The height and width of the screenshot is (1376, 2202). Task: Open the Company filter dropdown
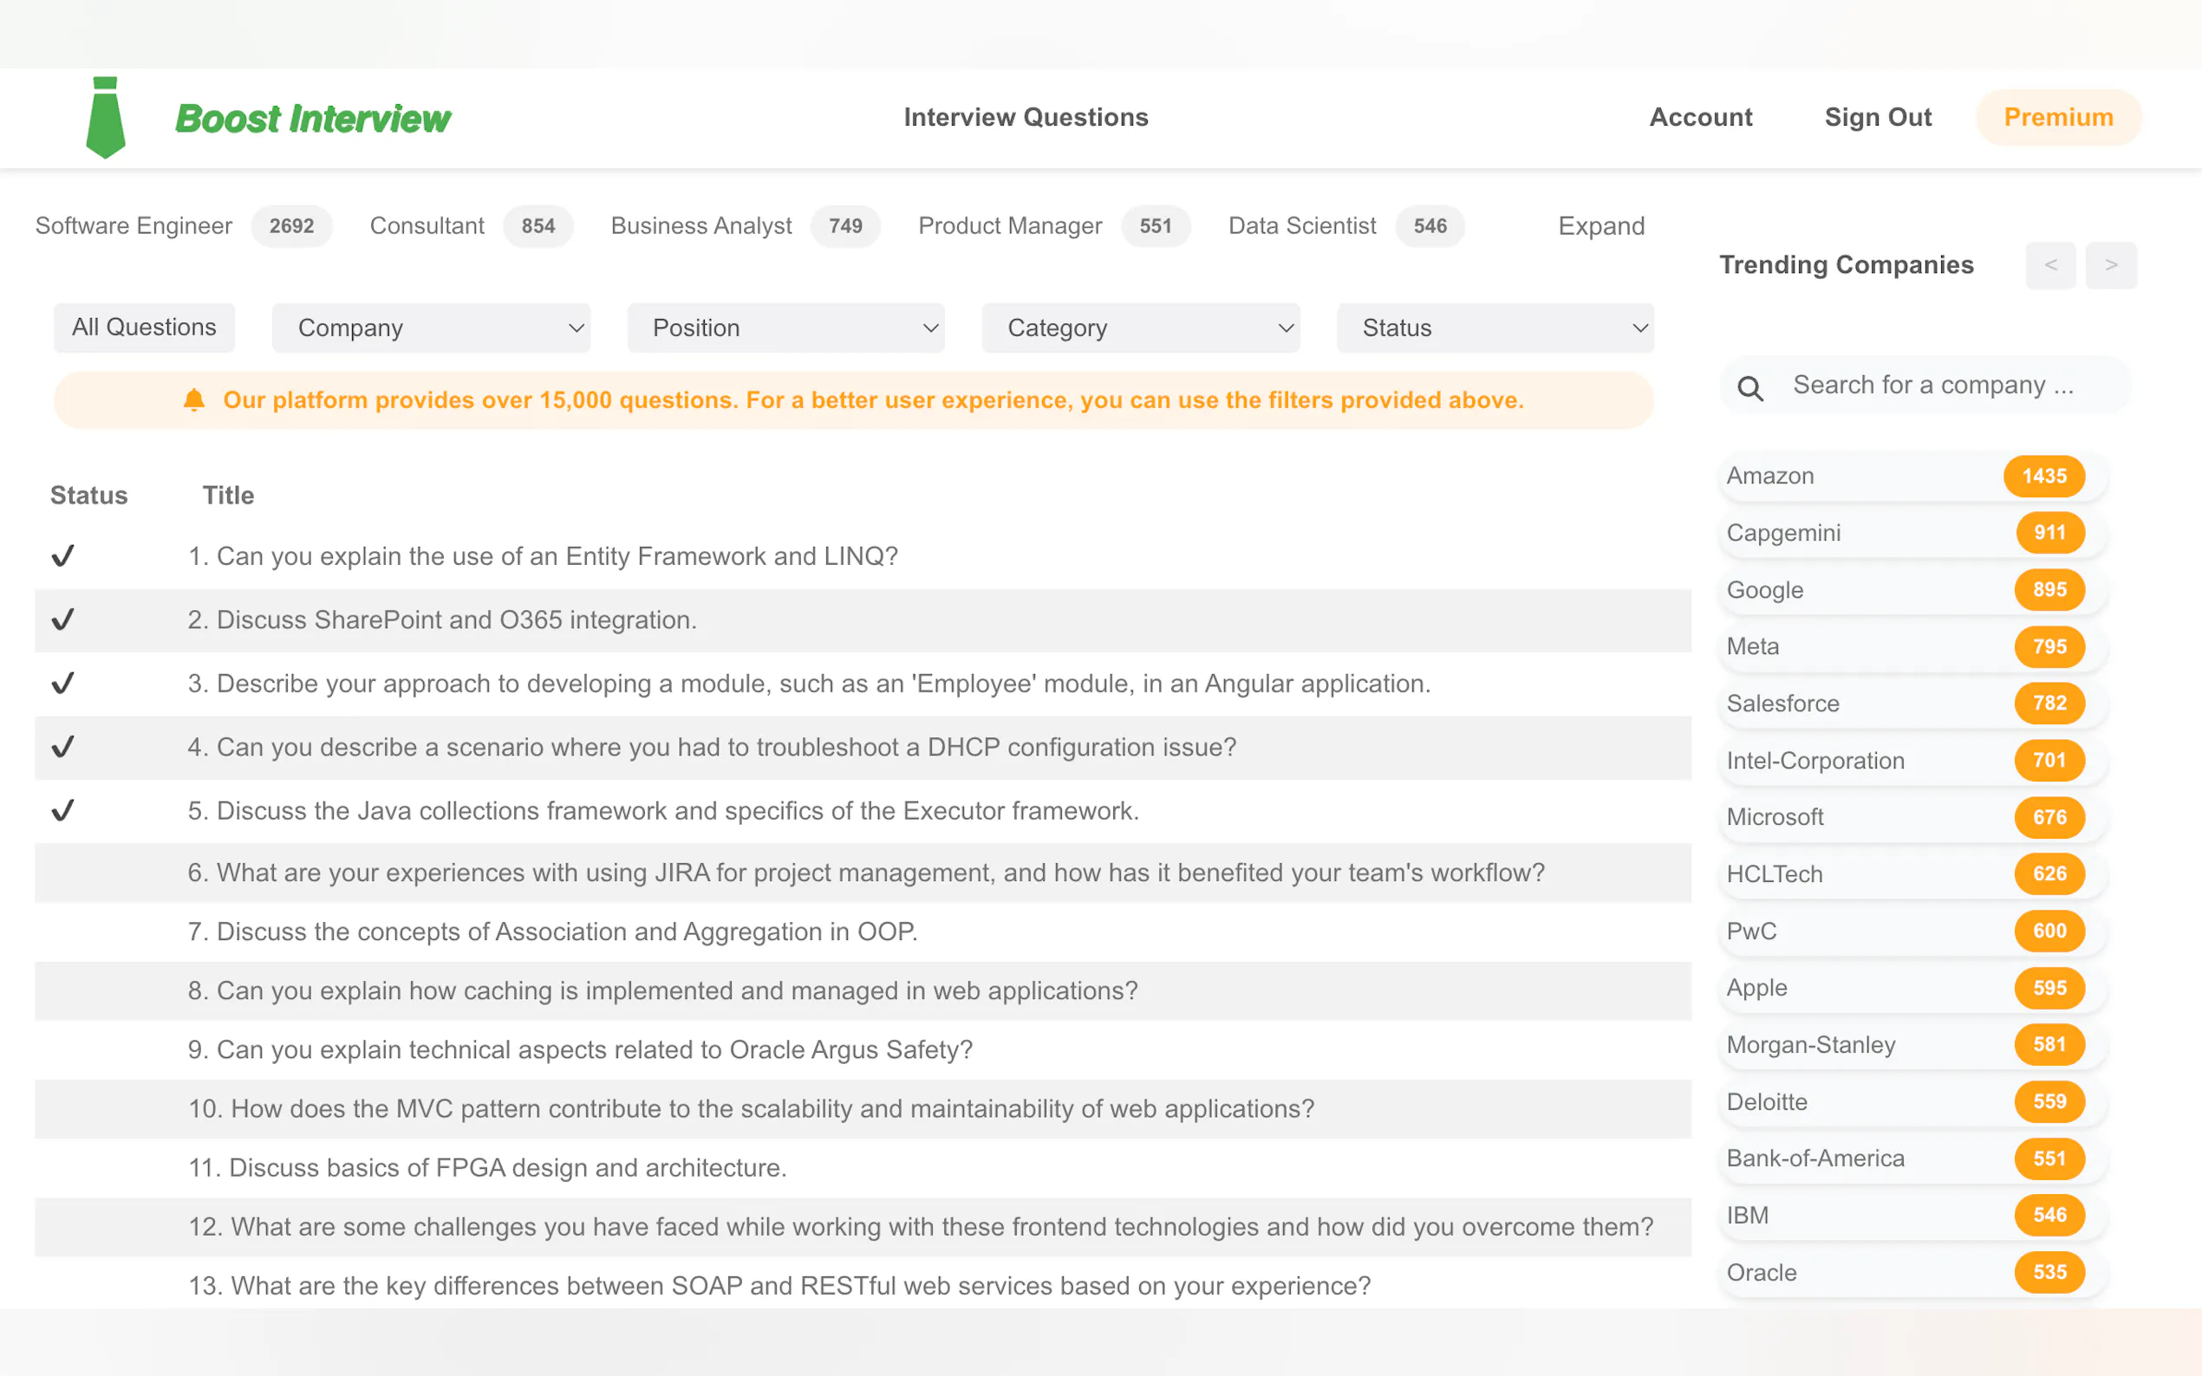(431, 328)
